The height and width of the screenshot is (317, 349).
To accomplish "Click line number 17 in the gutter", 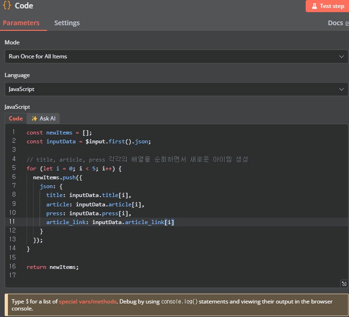I will 12,275.
